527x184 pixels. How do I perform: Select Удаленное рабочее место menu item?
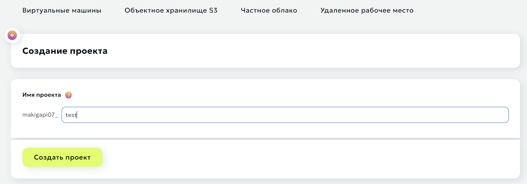[x=367, y=10]
